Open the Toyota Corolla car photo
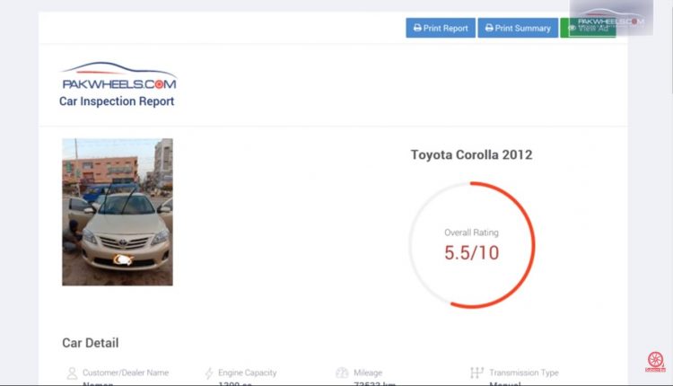 point(118,212)
